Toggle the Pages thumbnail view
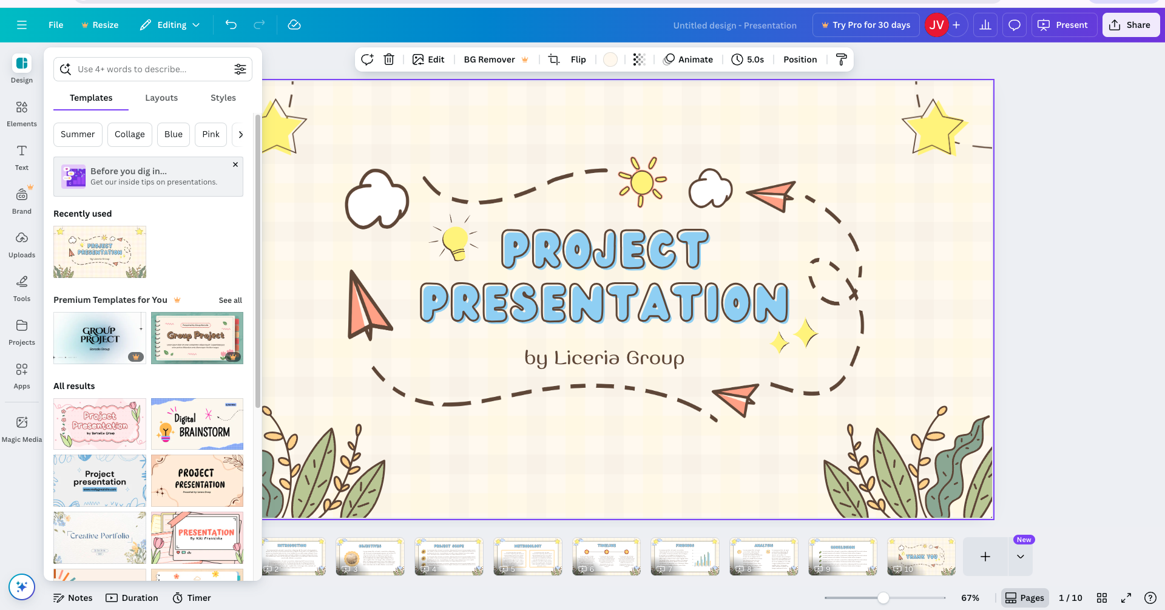The height and width of the screenshot is (610, 1165). (x=1025, y=598)
